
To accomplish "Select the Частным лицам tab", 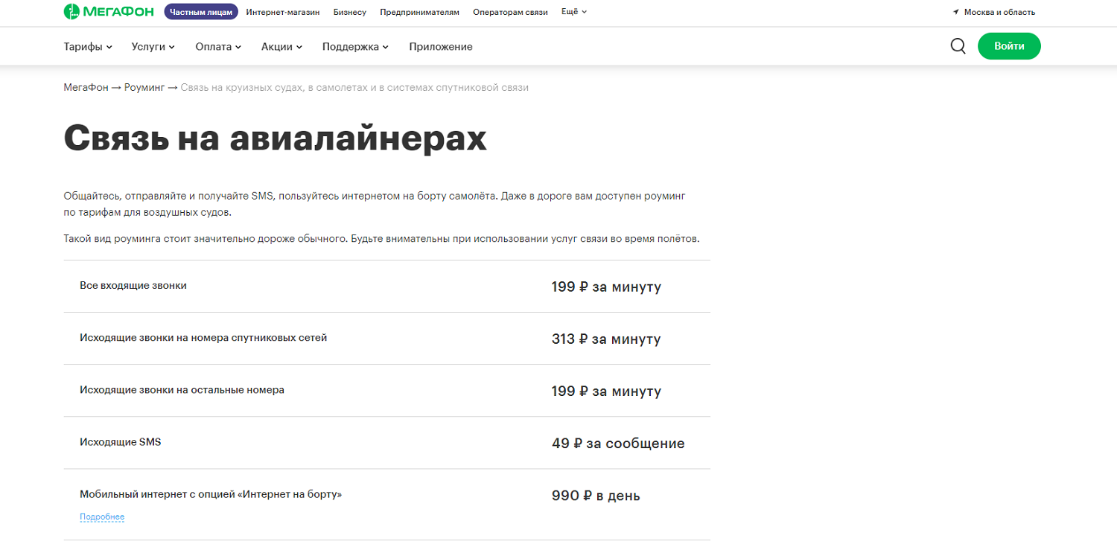I will [201, 12].
